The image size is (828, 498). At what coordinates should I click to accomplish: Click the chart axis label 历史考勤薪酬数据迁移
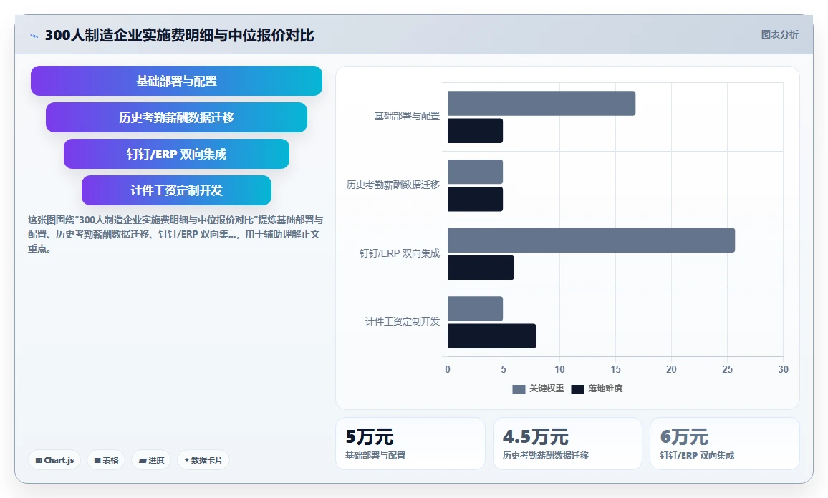point(393,185)
